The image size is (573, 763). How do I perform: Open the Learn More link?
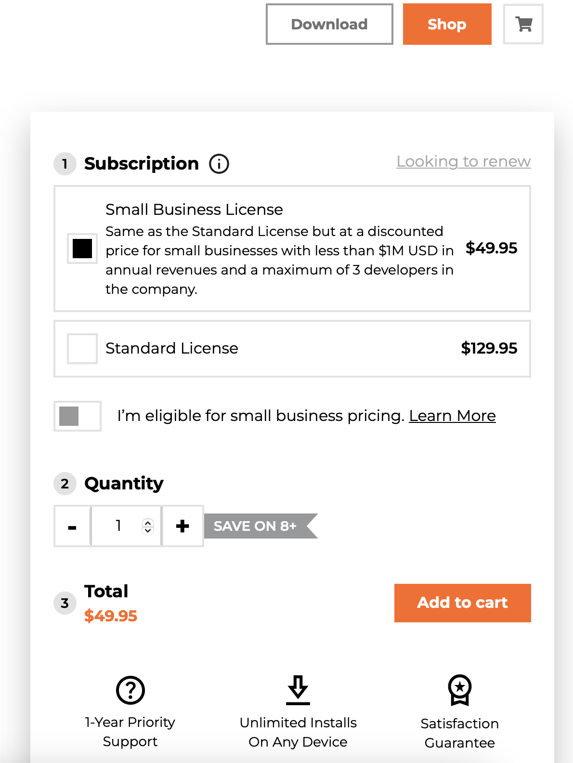(452, 416)
